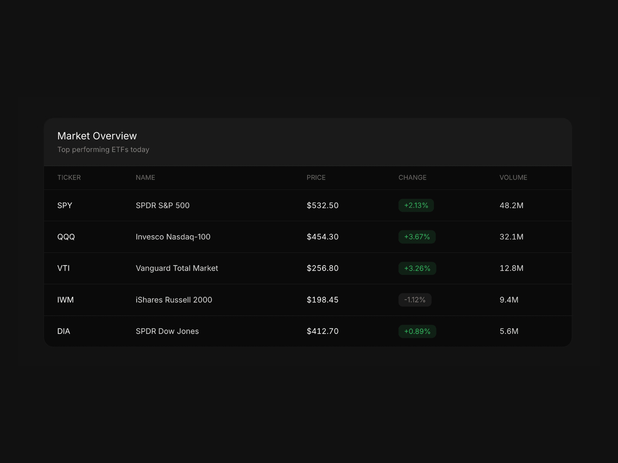The height and width of the screenshot is (463, 618).
Task: Click the 32.1M volume value
Action: click(511, 237)
